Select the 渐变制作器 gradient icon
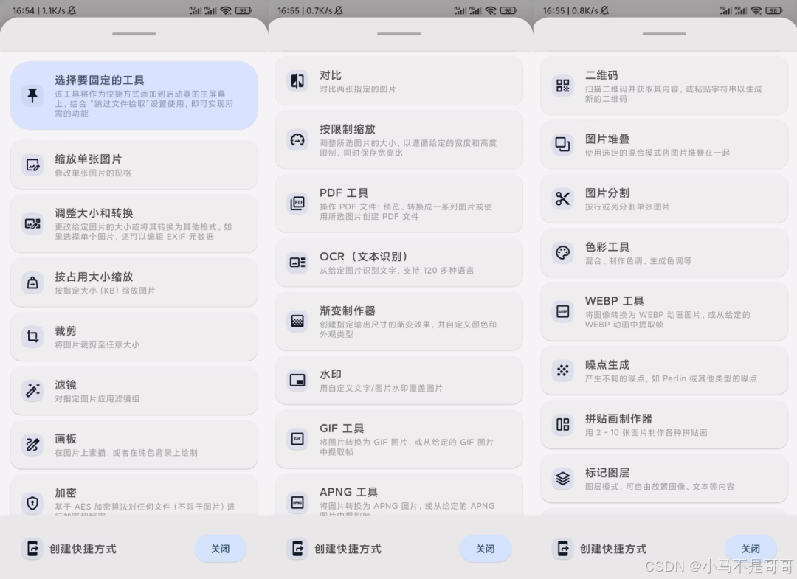The image size is (797, 579). click(297, 321)
